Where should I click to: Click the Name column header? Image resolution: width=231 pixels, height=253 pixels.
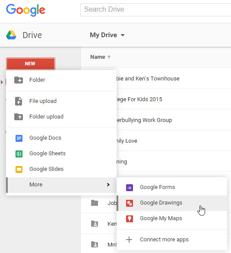[x=98, y=57]
